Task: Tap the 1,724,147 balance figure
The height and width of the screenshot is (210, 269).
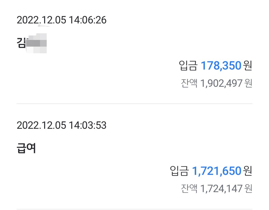Action: point(221,188)
